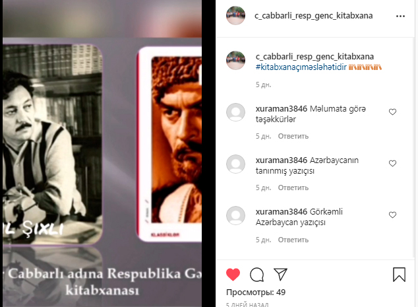
Task: Like the 'Görkəmli Azərbaycan yazıçısı' comment
Action: pos(392,215)
